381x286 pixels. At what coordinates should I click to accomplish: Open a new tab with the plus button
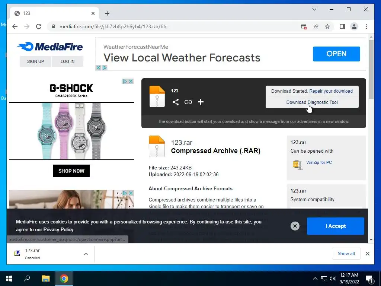click(x=107, y=13)
